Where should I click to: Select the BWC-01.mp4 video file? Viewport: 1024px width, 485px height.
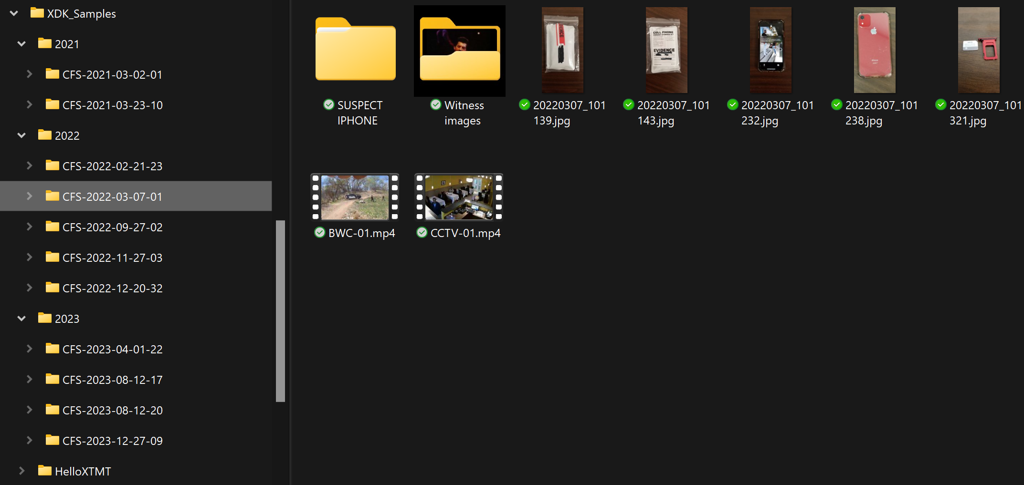(x=355, y=197)
